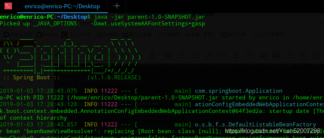The height and width of the screenshot is (138, 324).
Task: Open the 恒宇少年 bookmark in background browser
Action: point(235,35)
